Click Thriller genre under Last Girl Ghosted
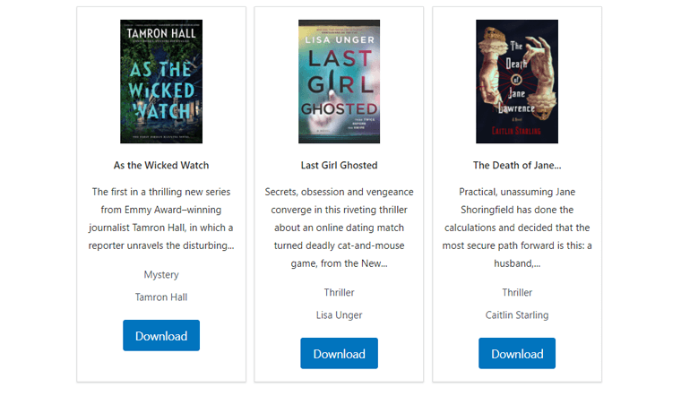The image size is (681, 396). pos(340,293)
